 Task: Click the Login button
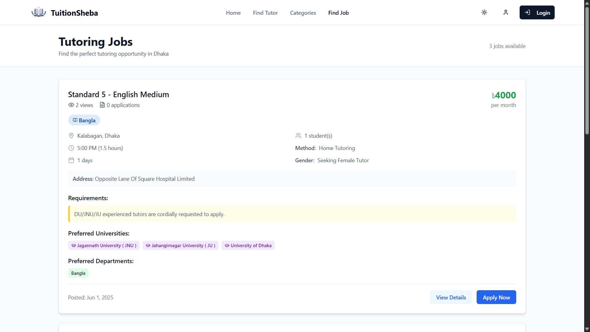pos(537,13)
